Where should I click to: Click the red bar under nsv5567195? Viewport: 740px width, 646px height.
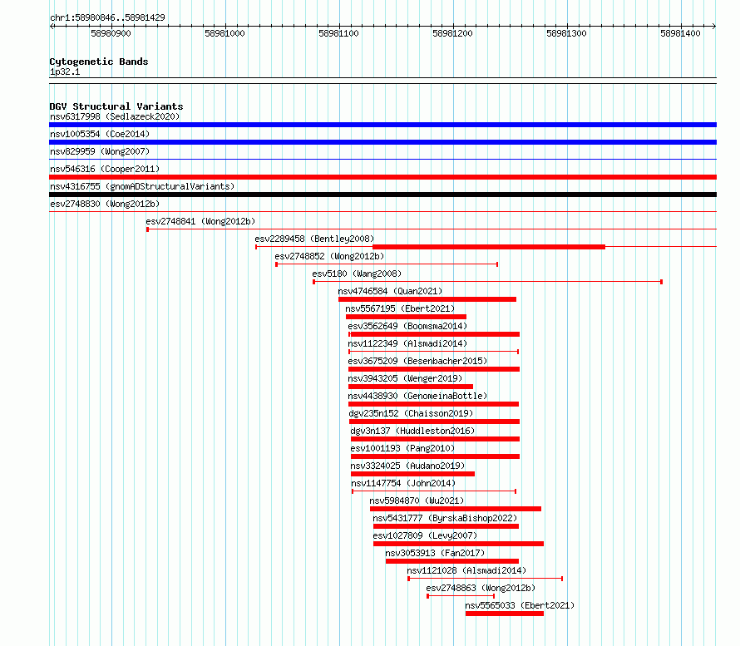(x=406, y=317)
